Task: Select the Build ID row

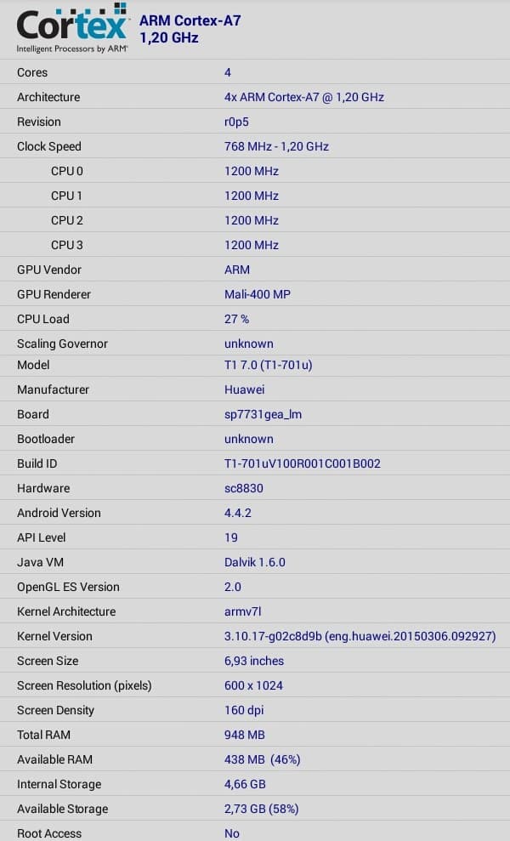Action: tap(255, 464)
